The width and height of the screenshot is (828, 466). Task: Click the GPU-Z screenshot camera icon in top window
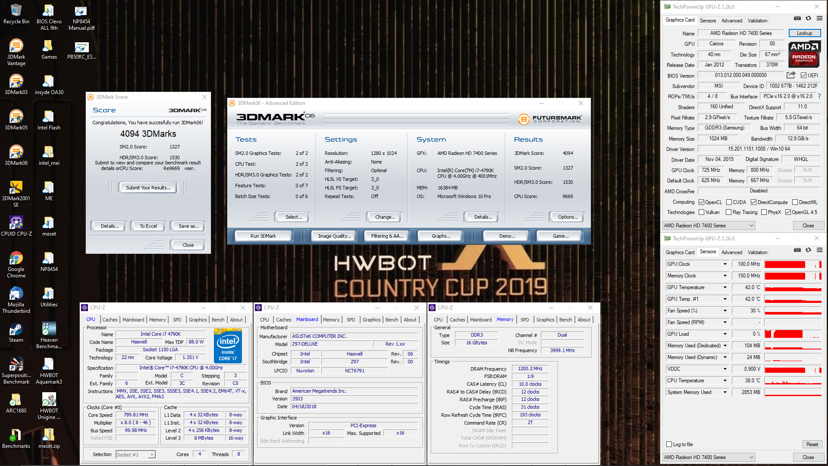pyautogui.click(x=797, y=19)
